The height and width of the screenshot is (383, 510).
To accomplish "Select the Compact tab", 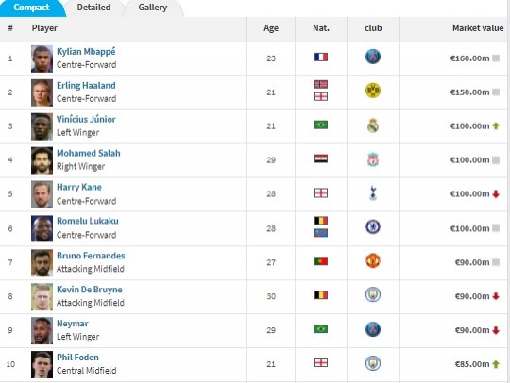I will [31, 8].
